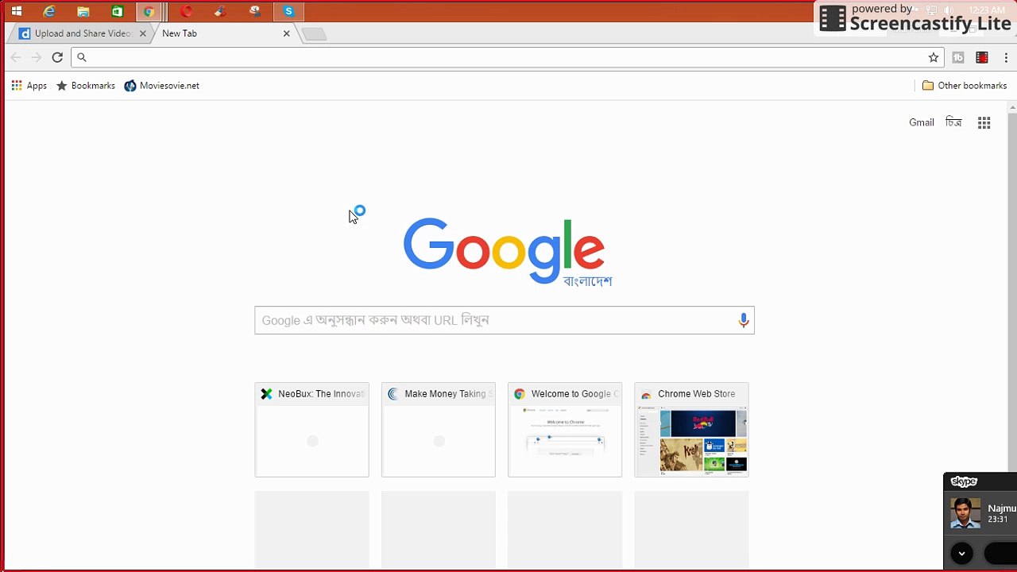
Task: Launch Opera browser from the taskbar
Action: [x=187, y=12]
